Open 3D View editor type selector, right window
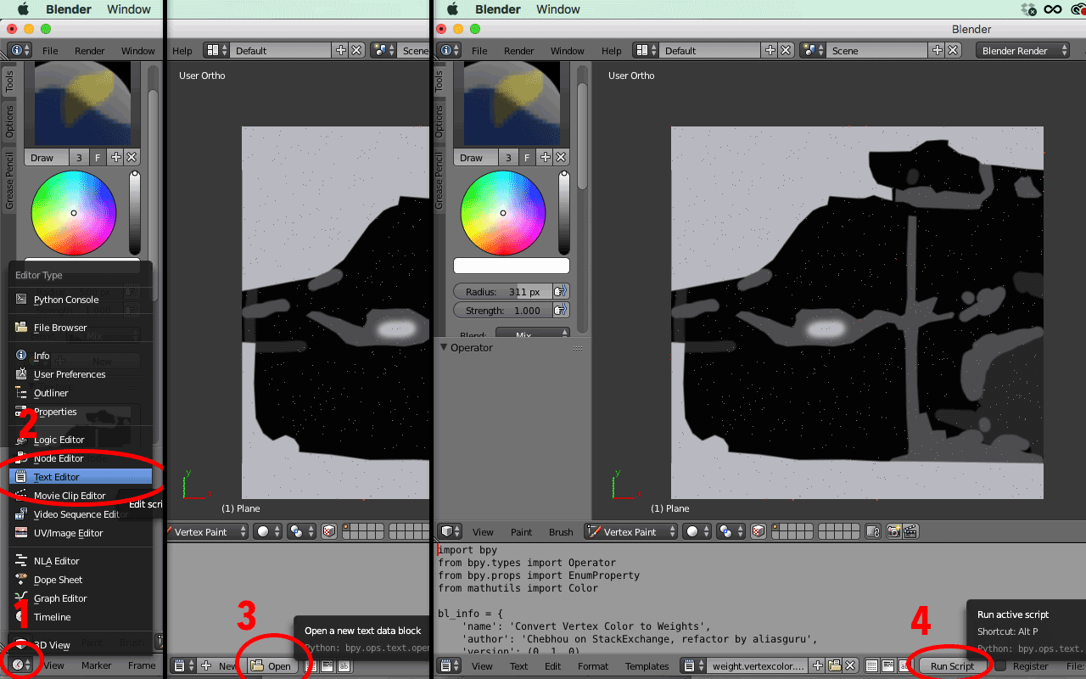 tap(450, 531)
